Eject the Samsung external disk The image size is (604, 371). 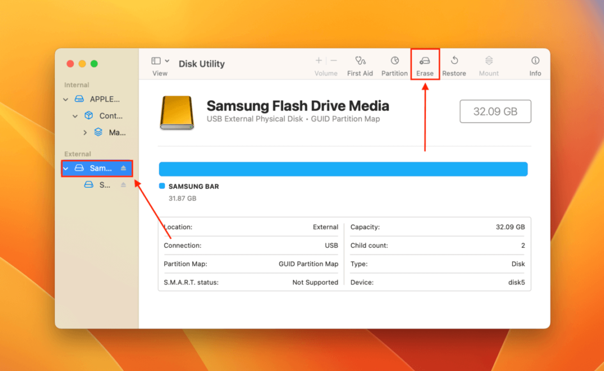[123, 168]
